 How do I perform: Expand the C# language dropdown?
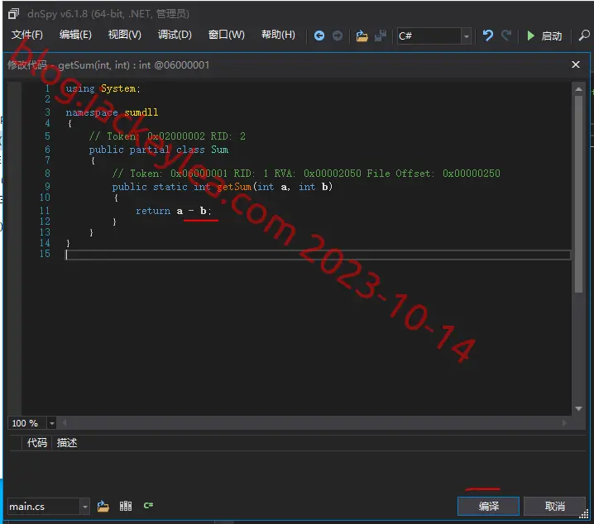point(467,36)
